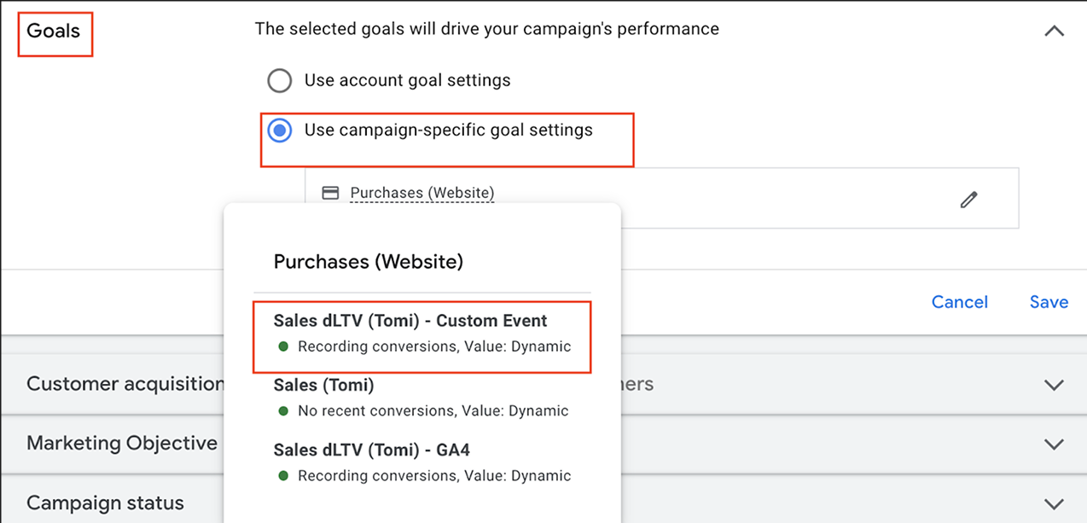
Task: Expand the Customer acquisition section chevron
Action: click(x=1055, y=385)
